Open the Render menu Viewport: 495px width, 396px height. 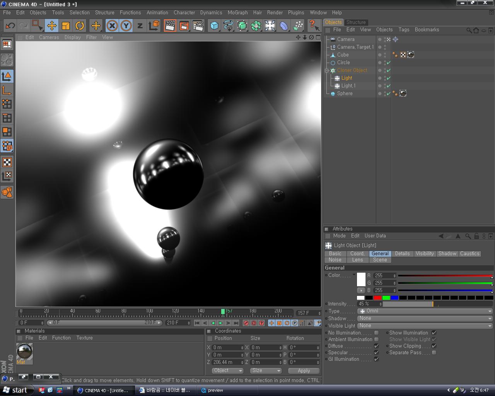275,12
